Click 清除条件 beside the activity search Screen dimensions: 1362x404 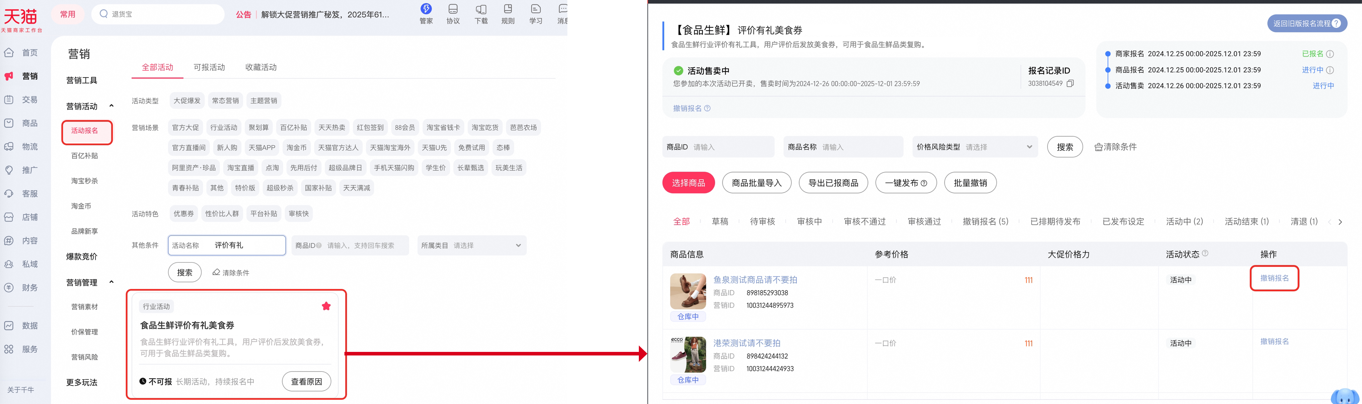(x=231, y=273)
